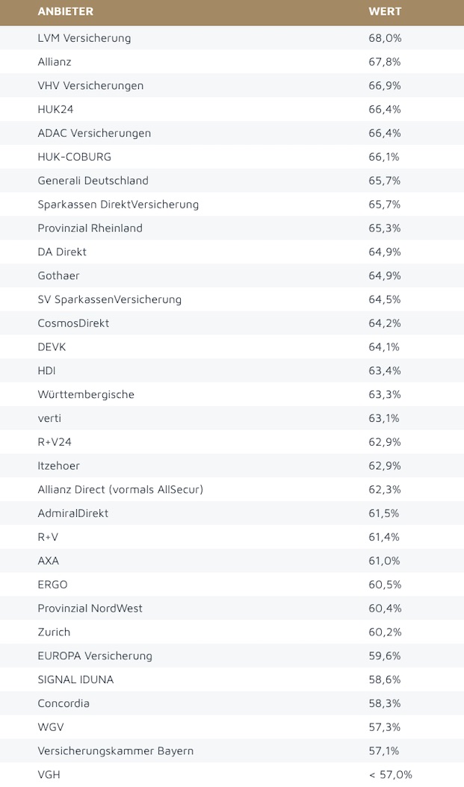Click HUK-COBURG provider name
Screen dimensions: 464x787
tap(74, 157)
